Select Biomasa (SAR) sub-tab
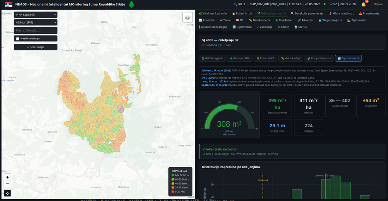The height and width of the screenshot is (201, 388). (240, 58)
